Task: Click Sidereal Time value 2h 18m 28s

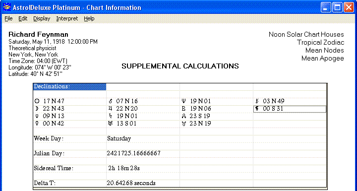Action: (124, 168)
